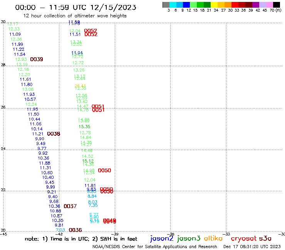Click the '12 hour collection of altimeter wave heights' subtitle
This screenshot has width=285, height=250.
point(75,16)
